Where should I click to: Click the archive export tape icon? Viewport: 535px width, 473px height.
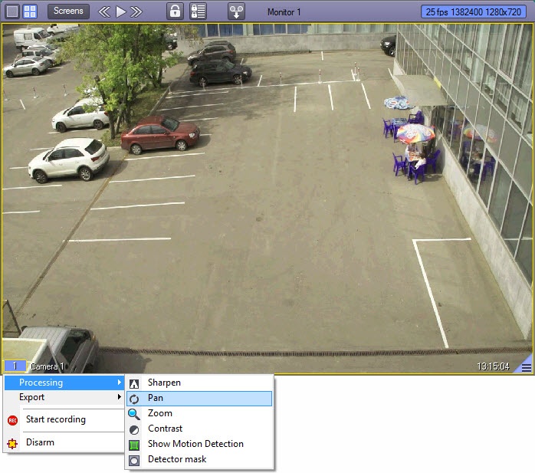[x=236, y=11]
